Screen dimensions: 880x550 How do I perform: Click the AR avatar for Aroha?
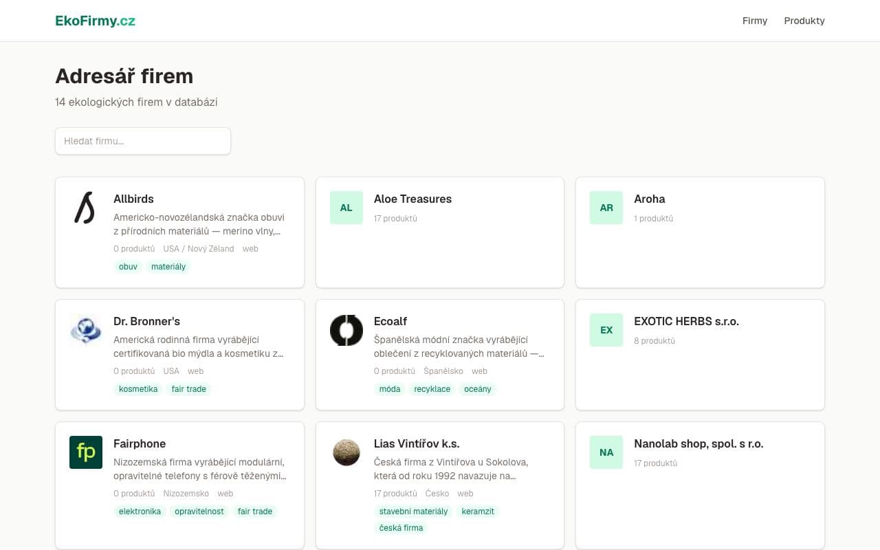tap(606, 208)
